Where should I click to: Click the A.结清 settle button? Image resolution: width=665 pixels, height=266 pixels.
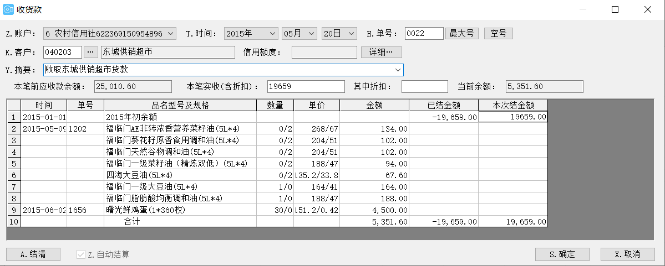(33, 254)
